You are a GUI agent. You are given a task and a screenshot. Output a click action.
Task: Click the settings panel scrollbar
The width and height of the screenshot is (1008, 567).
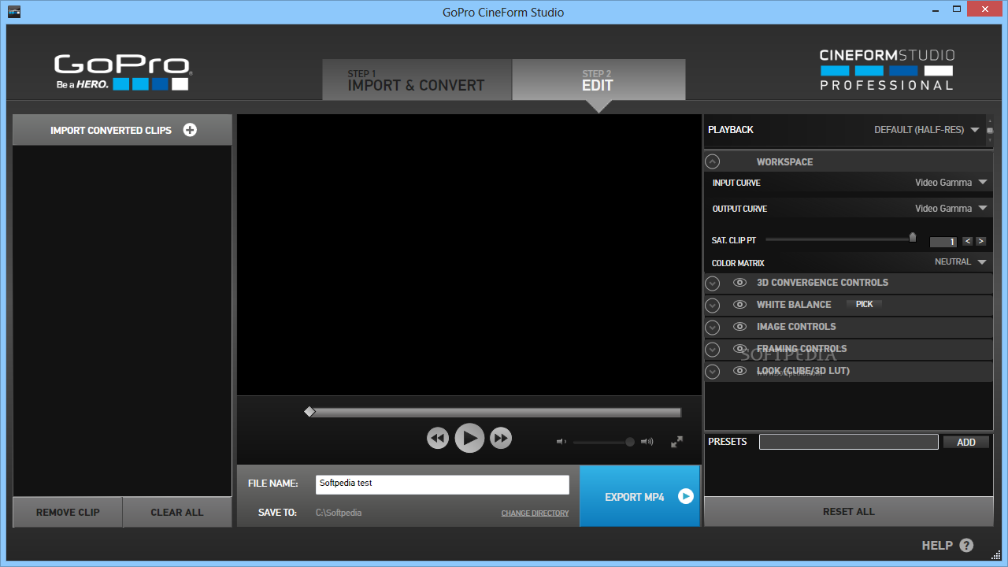click(990, 131)
